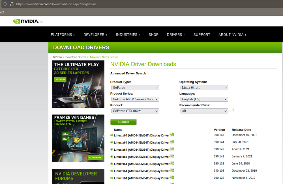283x184 pixels.
Task: Click the Version column header
Action: (x=219, y=130)
